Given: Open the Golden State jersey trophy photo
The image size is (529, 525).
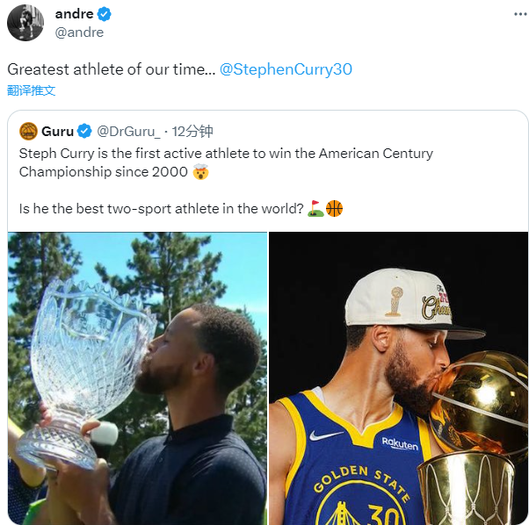Looking at the screenshot, I should pos(398,378).
